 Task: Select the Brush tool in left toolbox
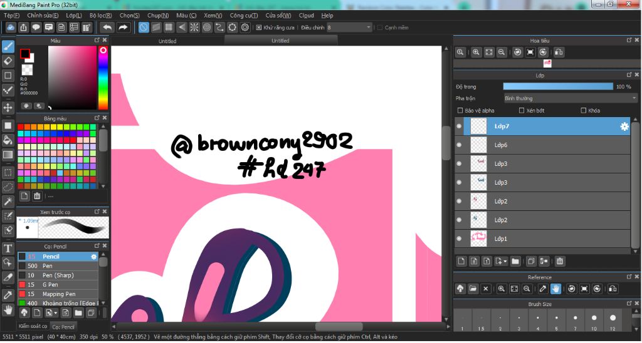click(x=8, y=46)
